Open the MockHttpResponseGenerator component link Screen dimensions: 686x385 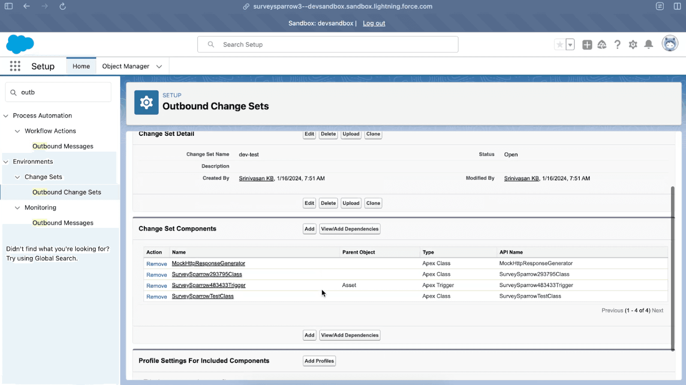pos(208,263)
